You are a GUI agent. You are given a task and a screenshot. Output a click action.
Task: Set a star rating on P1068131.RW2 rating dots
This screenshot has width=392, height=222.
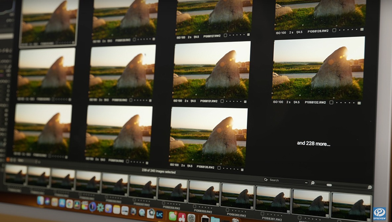click(x=233, y=102)
